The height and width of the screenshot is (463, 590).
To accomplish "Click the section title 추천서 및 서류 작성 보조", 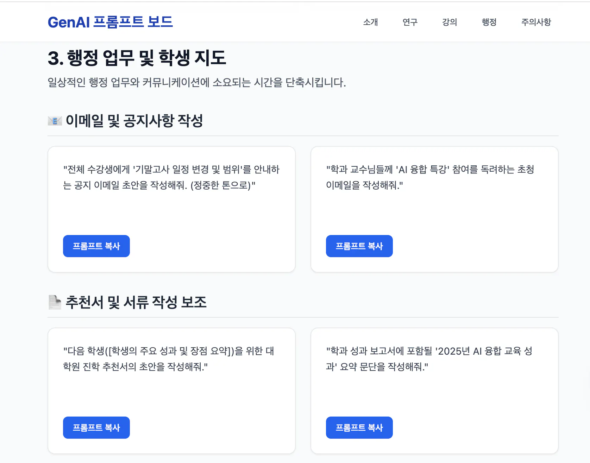I will click(x=136, y=302).
